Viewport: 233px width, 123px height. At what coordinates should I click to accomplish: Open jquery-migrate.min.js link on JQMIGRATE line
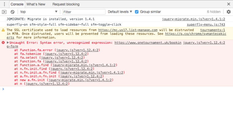(x=193, y=19)
